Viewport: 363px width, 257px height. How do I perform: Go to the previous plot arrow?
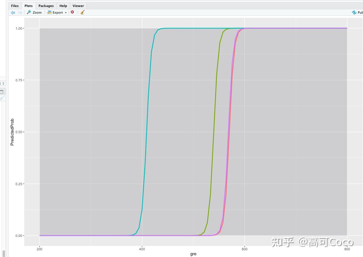pyautogui.click(x=13, y=13)
